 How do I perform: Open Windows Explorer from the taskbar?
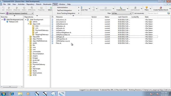pos(20,94)
